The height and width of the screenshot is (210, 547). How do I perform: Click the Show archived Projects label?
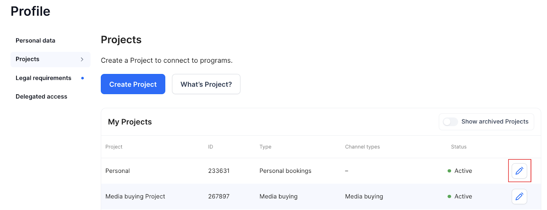click(495, 122)
